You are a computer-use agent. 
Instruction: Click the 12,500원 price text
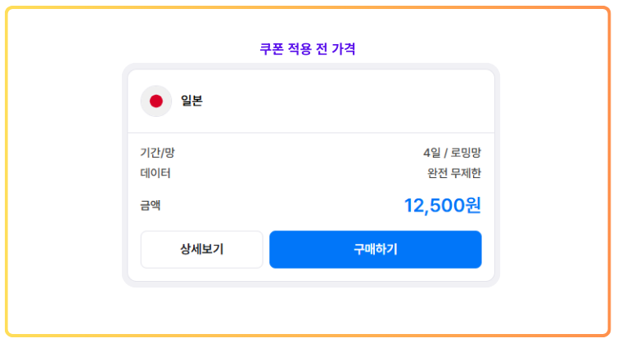442,205
